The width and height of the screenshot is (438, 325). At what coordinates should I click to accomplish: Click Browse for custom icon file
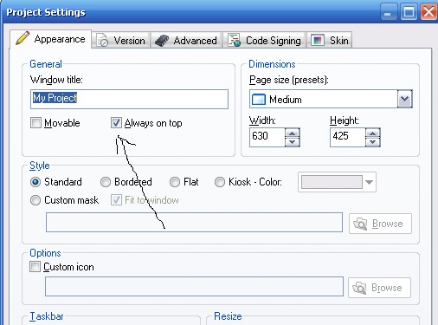(x=379, y=288)
